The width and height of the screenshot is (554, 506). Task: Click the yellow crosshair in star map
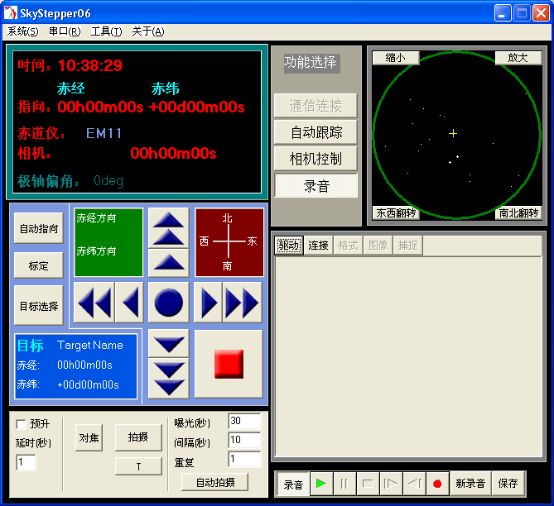pos(453,133)
